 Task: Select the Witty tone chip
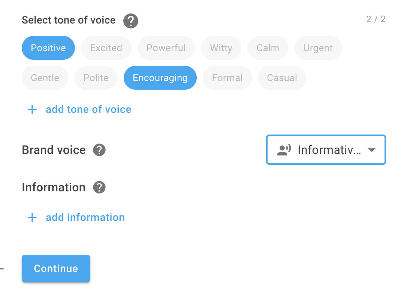coord(221,48)
